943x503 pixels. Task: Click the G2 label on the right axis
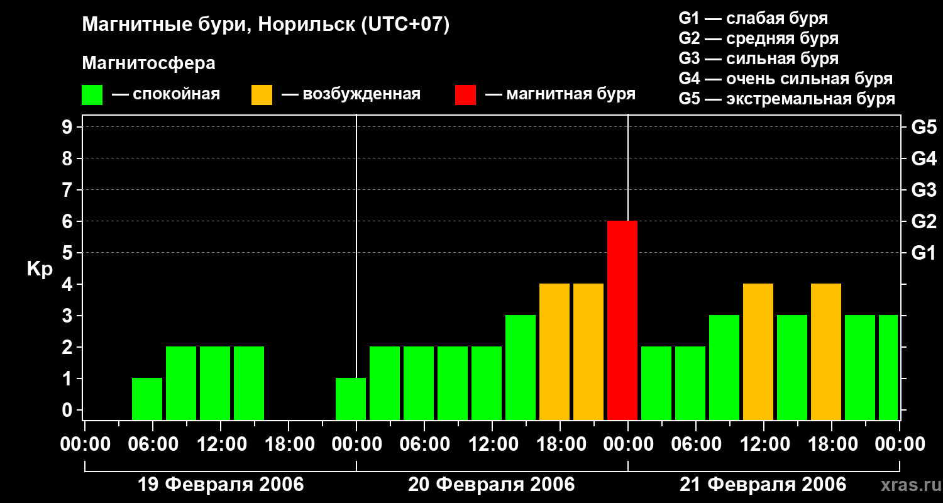pyautogui.click(x=924, y=221)
